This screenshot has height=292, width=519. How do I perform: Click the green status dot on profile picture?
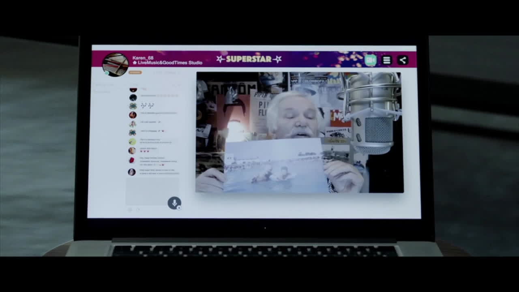point(107,73)
